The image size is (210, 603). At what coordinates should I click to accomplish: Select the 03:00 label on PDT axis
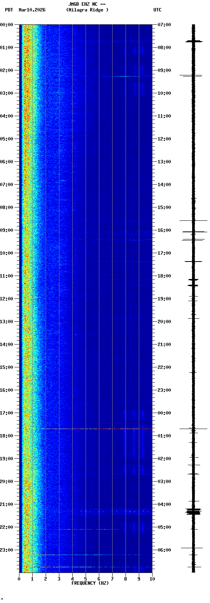coord(6,93)
